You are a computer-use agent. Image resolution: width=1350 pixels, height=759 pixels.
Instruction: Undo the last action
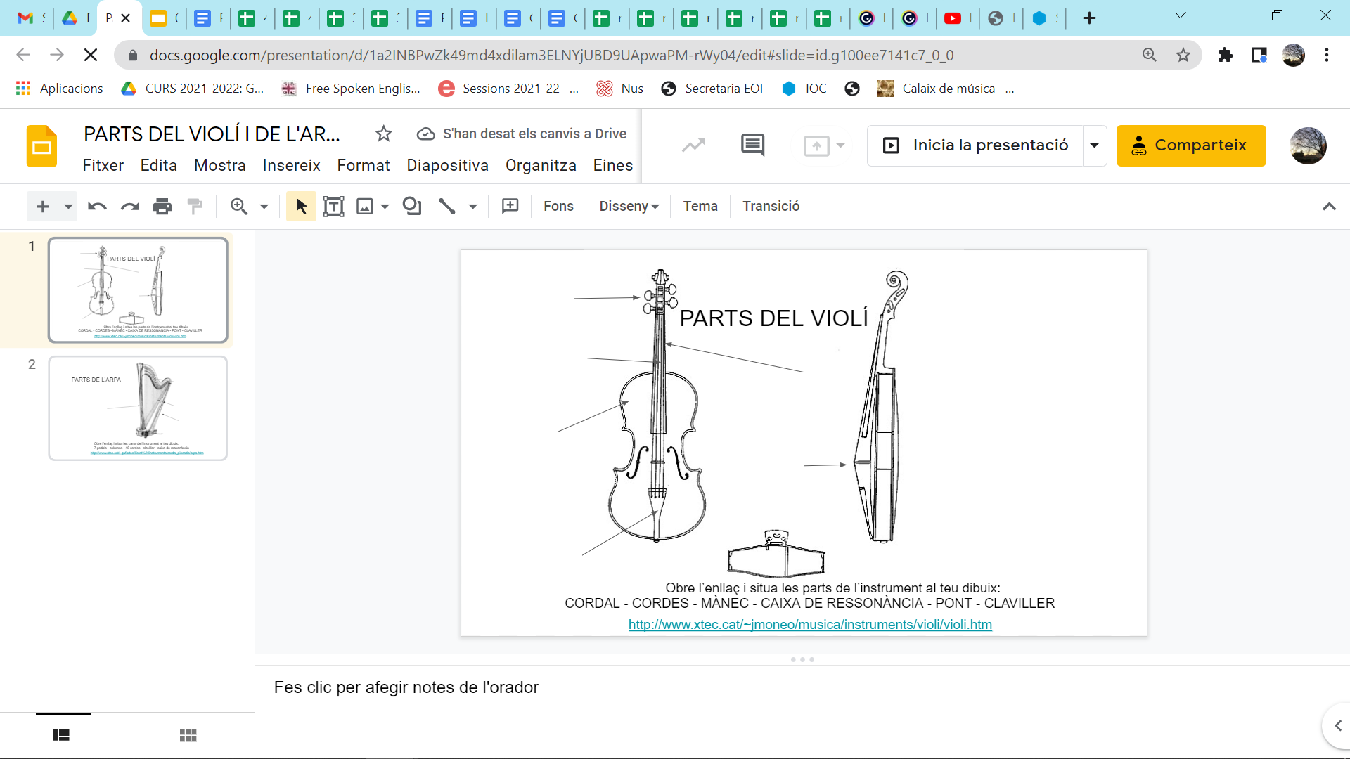point(96,206)
